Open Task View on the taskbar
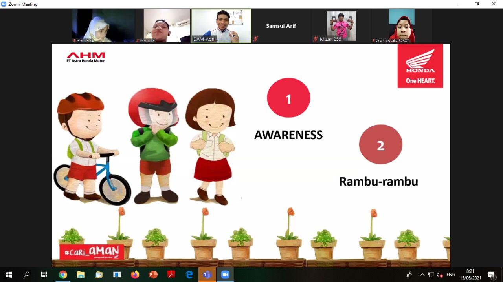 [x=44, y=275]
